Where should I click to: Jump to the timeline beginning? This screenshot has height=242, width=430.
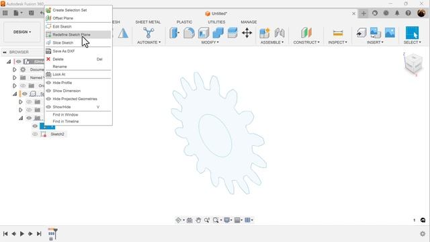pos(5,234)
